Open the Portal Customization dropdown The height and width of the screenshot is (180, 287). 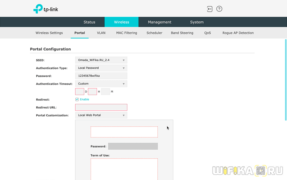101,115
